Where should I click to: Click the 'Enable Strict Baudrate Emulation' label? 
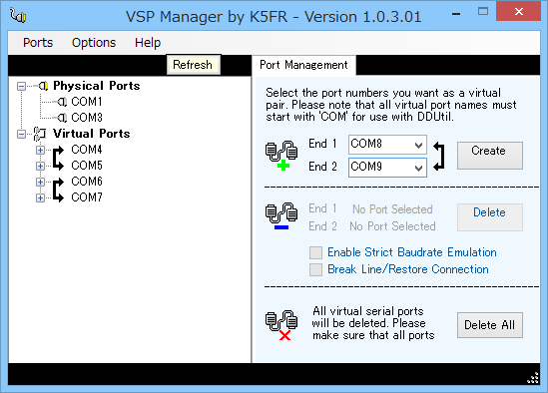412,252
